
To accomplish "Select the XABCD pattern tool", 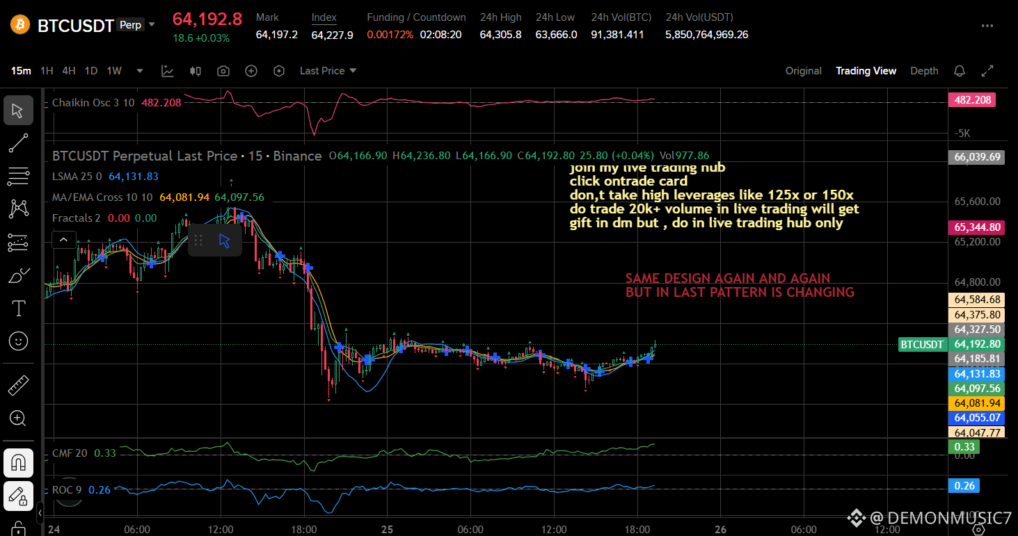I will pos(18,209).
